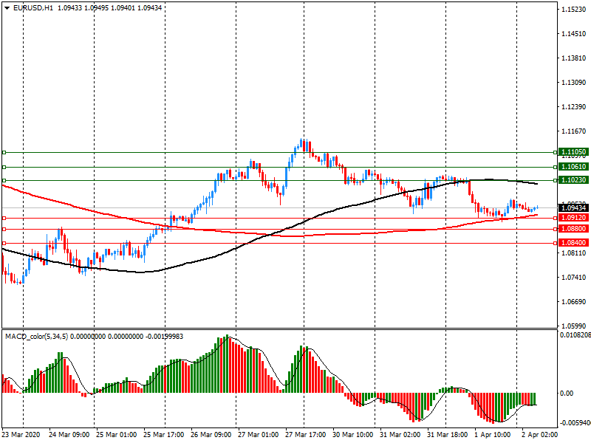Select the green 1.10610 price label
Viewport: 591px width, 443px height.
pos(574,168)
